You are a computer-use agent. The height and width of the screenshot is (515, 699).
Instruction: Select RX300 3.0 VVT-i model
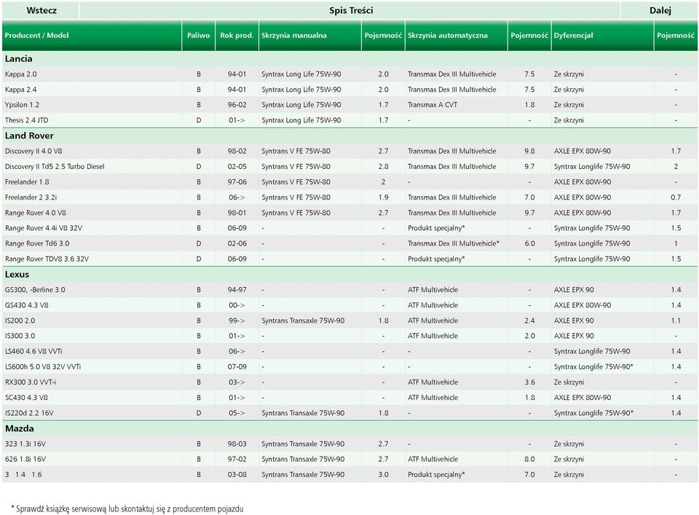(31, 382)
